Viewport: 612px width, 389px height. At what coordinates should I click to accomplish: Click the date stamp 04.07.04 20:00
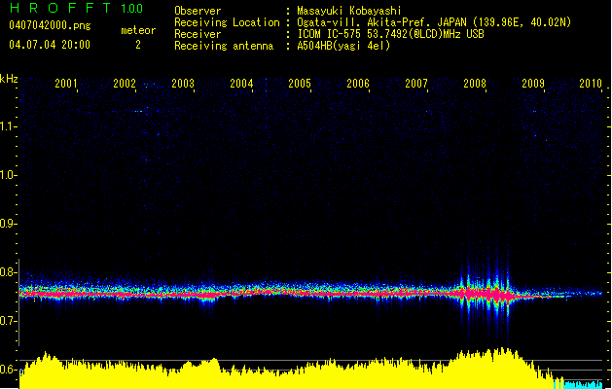coord(50,45)
